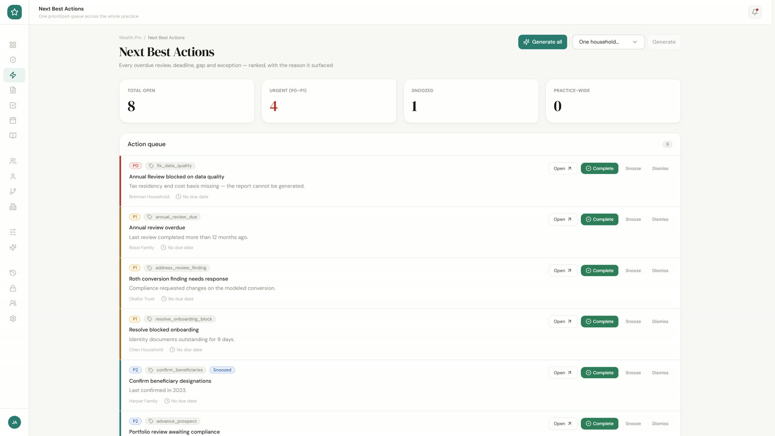The image size is (775, 436).
Task: Open the Roth conversion finding action
Action: pyautogui.click(x=562, y=271)
